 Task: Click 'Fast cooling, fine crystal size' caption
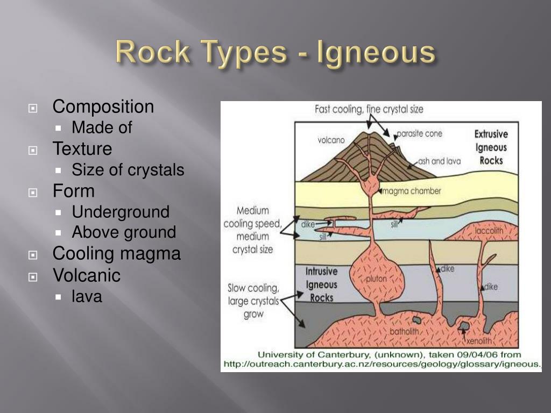tap(369, 109)
